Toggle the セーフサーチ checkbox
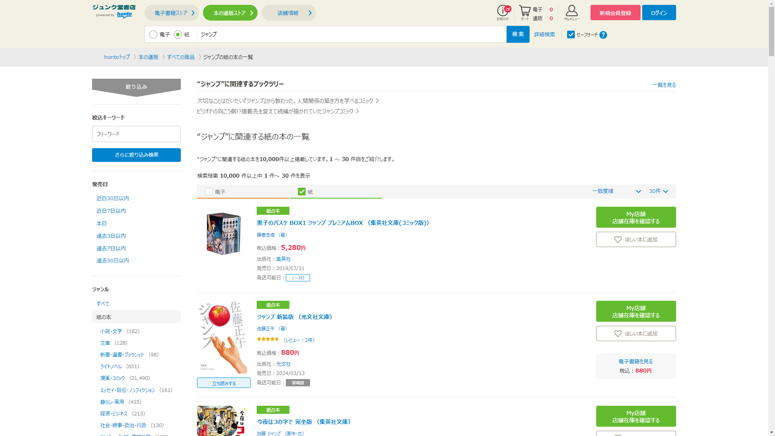The width and height of the screenshot is (775, 436). (571, 35)
